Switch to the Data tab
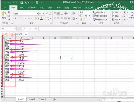This screenshot has height=102, width=134. pyautogui.click(x=50, y=8)
